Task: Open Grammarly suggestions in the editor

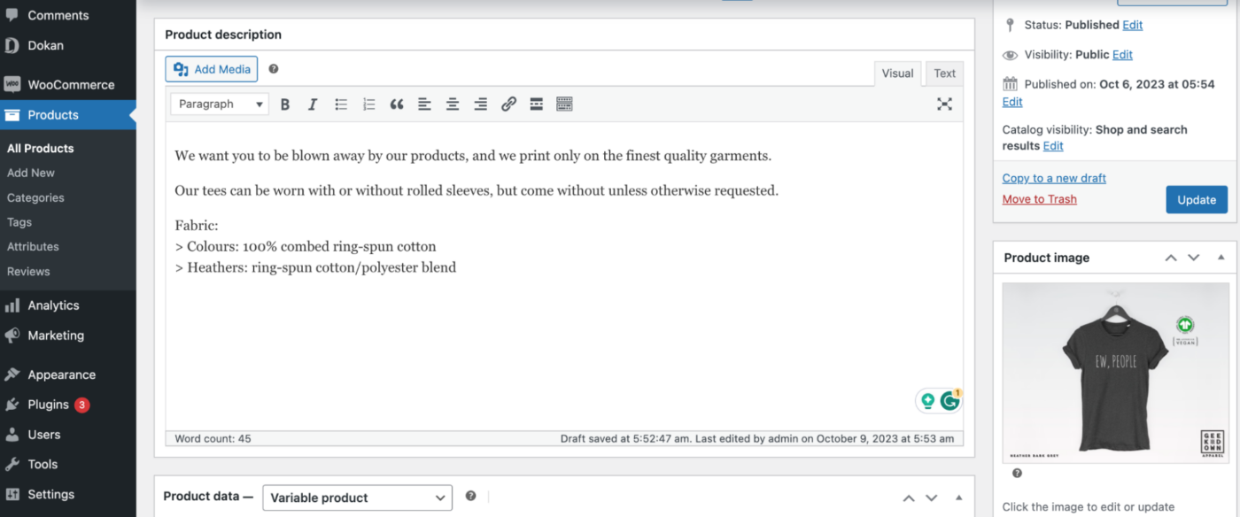Action: tap(950, 399)
